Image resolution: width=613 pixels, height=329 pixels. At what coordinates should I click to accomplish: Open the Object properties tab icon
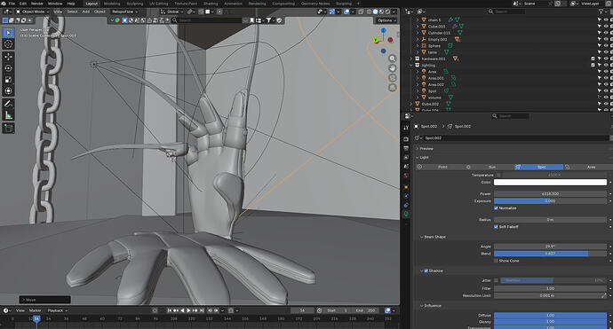point(406,187)
